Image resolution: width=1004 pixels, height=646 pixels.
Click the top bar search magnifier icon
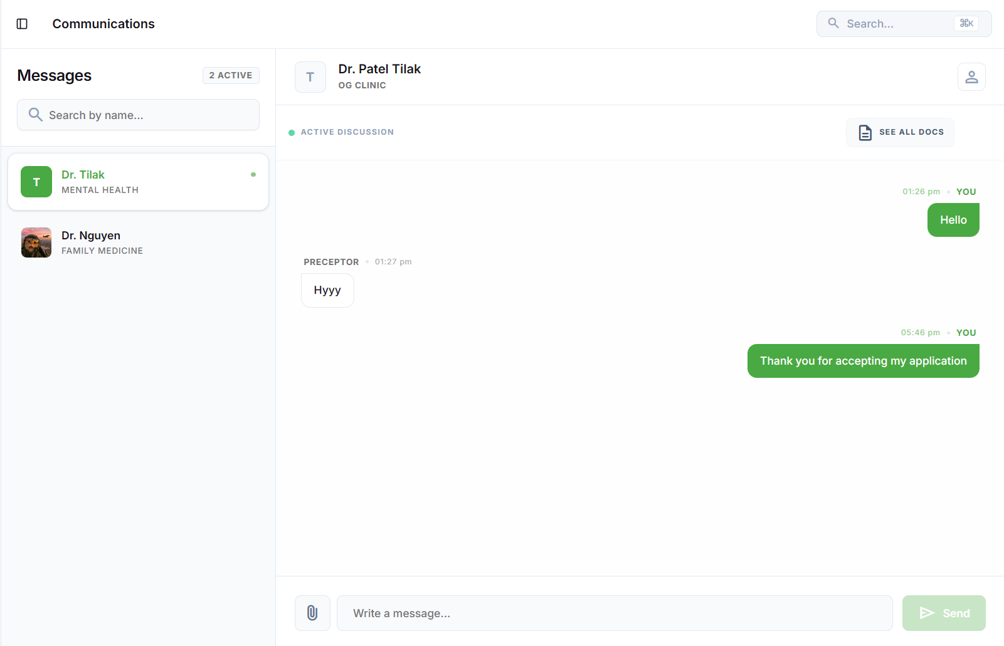click(x=833, y=23)
